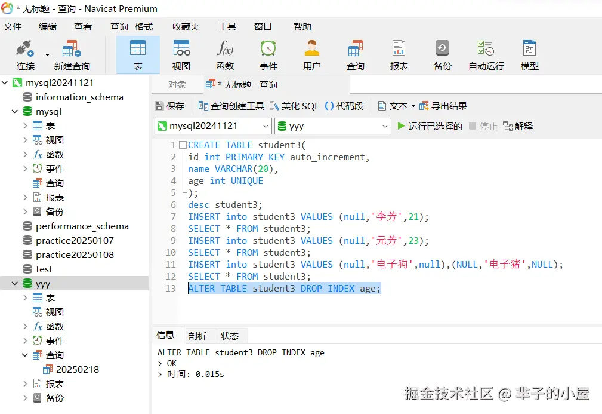
Task: Click the Explain (解释) button
Action: pyautogui.click(x=518, y=126)
